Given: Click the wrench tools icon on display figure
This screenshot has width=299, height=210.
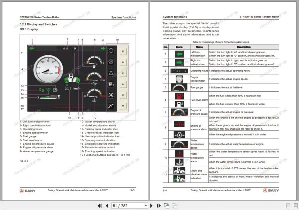Looking at the screenshot, I should click(x=111, y=95).
